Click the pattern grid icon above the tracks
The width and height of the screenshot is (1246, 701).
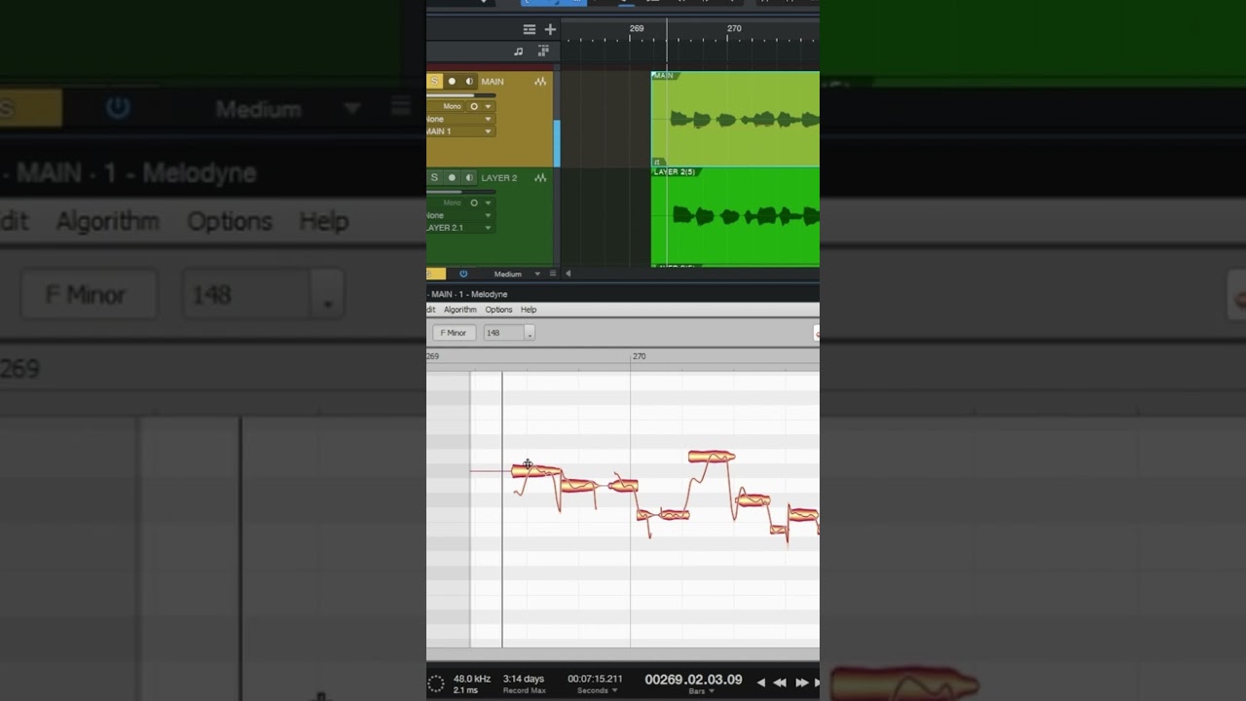coord(543,51)
